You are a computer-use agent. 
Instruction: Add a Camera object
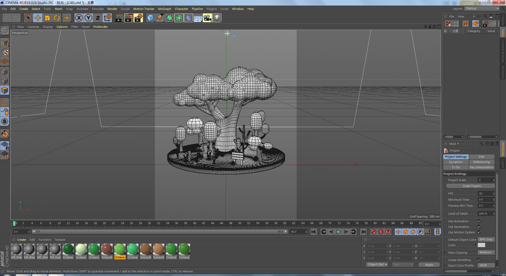coord(207,18)
